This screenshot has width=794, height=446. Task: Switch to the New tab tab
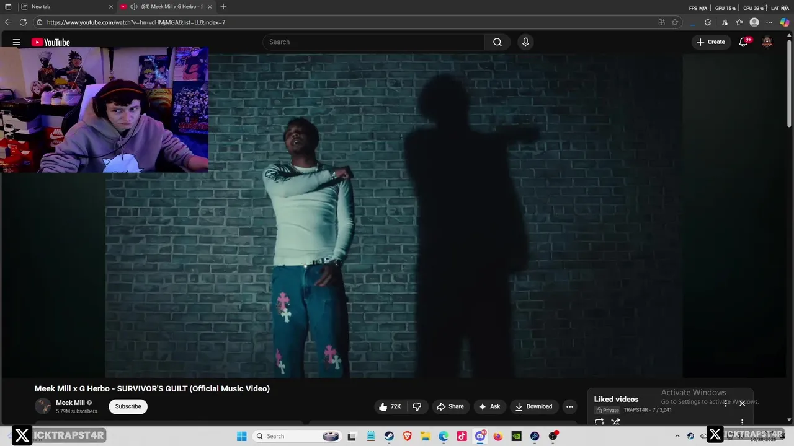67,7
